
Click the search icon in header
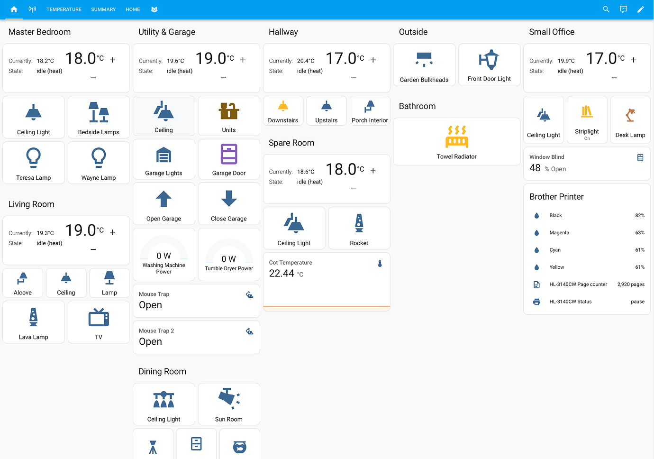pyautogui.click(x=606, y=9)
